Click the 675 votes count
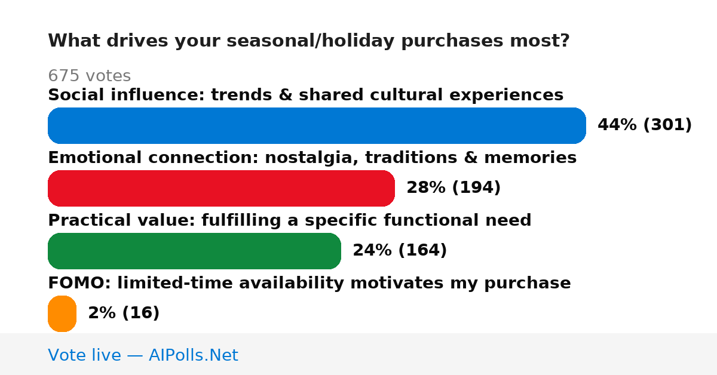This screenshot has width=717, height=375. (x=89, y=76)
